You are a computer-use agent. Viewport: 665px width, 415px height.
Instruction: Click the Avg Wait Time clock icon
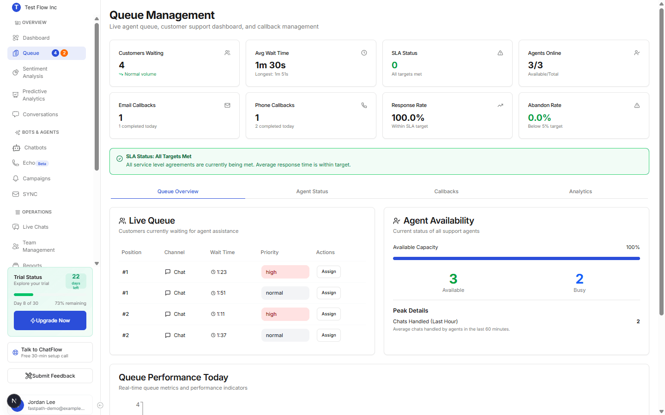click(364, 53)
